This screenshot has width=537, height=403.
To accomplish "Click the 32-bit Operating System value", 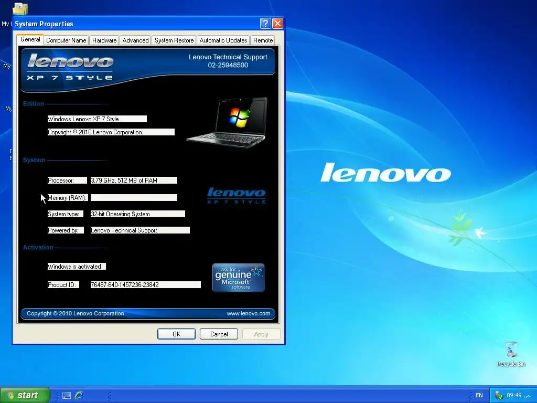I will (138, 214).
